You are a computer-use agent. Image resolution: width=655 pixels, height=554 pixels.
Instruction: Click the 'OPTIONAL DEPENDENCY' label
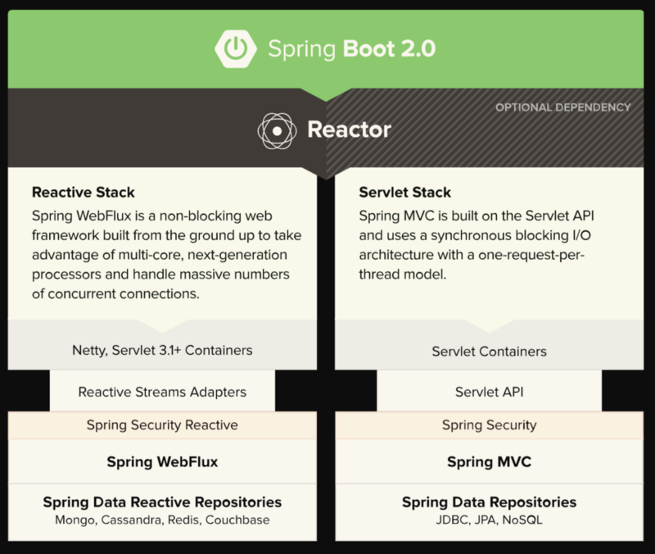pyautogui.click(x=563, y=107)
